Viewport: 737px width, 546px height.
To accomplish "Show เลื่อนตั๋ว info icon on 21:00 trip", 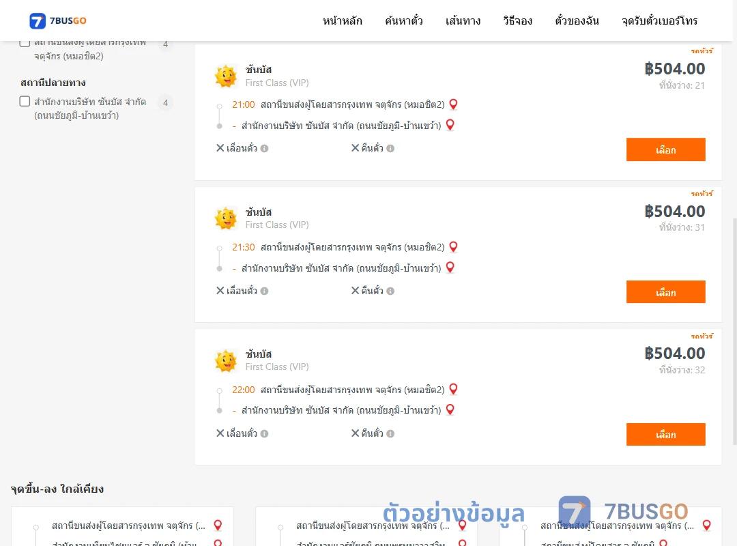I will (265, 149).
